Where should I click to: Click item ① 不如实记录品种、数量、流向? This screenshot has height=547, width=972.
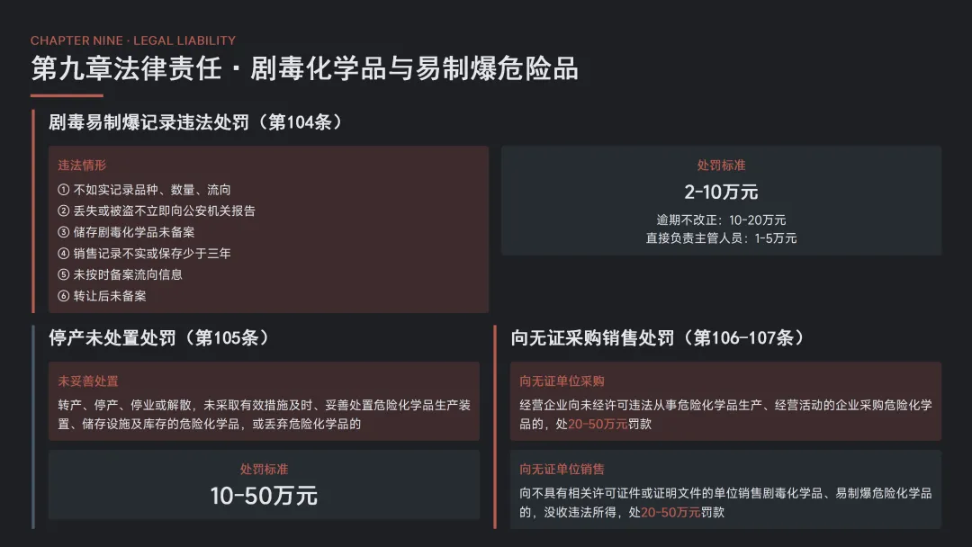(x=144, y=190)
